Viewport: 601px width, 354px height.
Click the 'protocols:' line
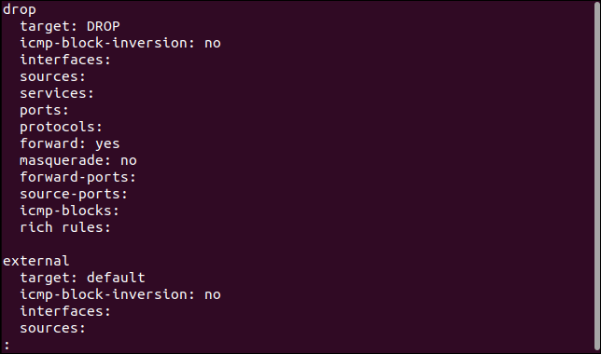[62, 127]
